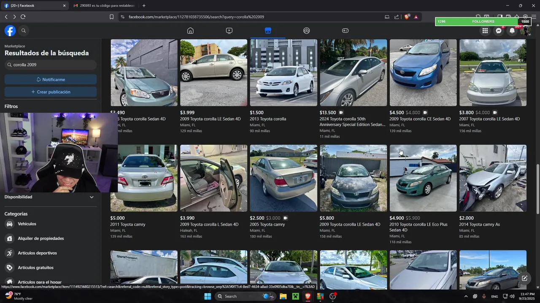Click the volume icon in system tray
This screenshot has width=540, height=303.
coord(512,296)
